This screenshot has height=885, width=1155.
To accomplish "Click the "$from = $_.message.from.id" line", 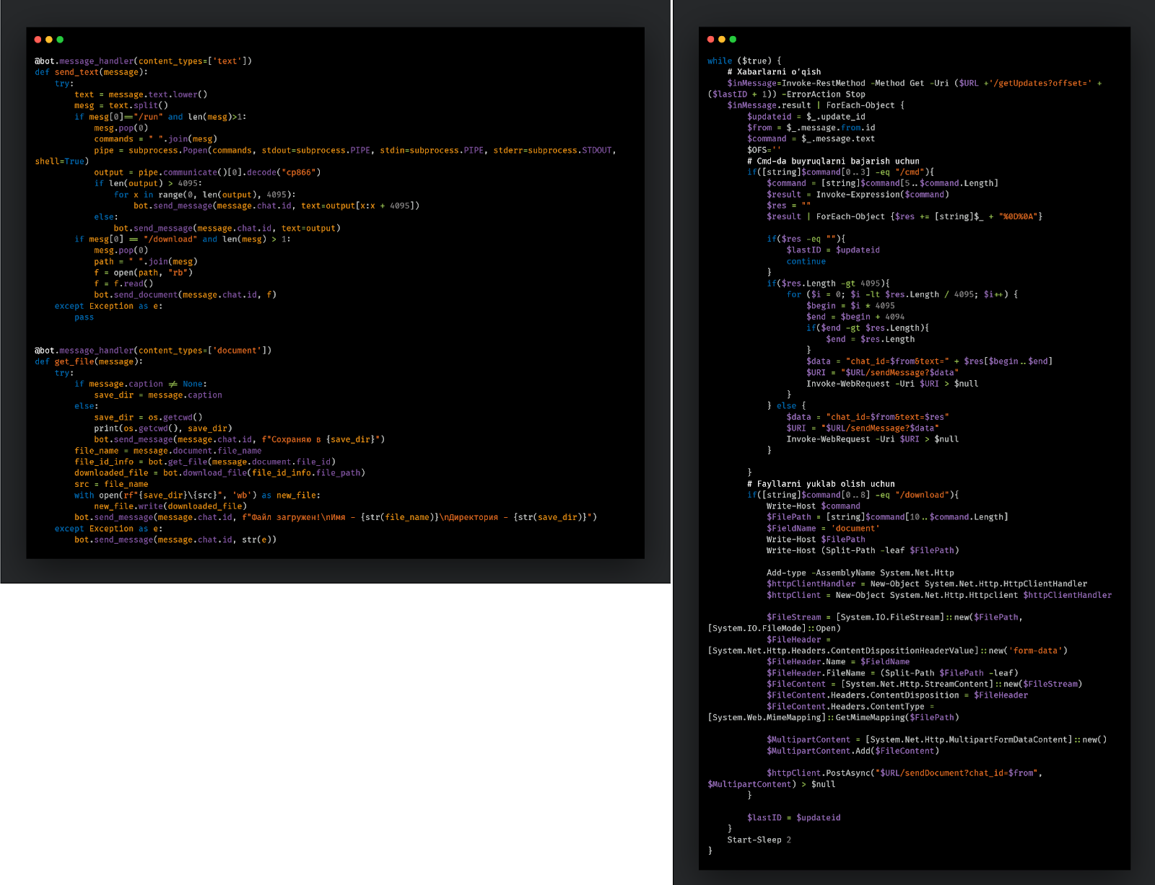I will coord(811,128).
